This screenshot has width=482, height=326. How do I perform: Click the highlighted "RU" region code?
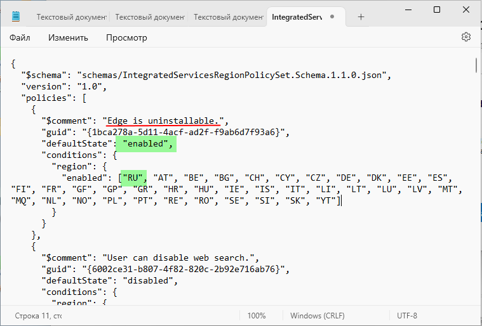coord(133,178)
